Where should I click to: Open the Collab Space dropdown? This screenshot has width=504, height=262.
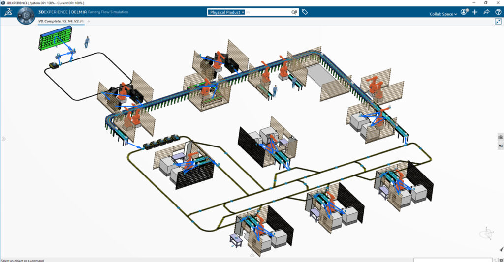coord(443,14)
